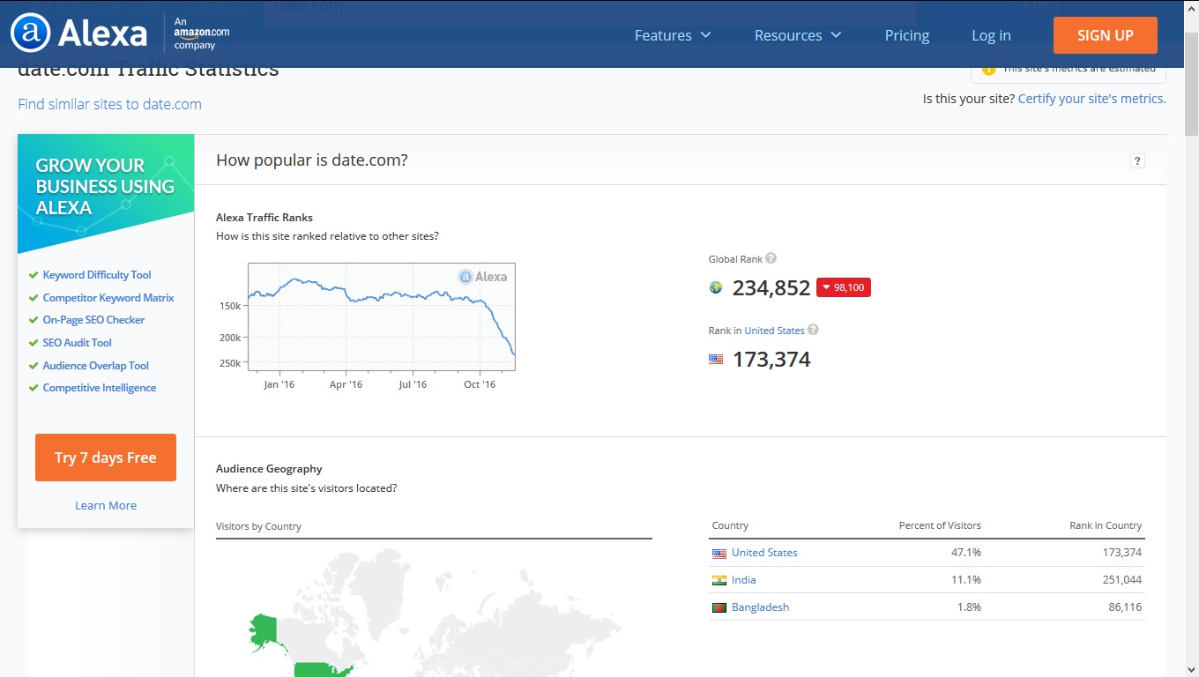Click the Percent of Visitors column header
1199x677 pixels.
pyautogui.click(x=940, y=525)
